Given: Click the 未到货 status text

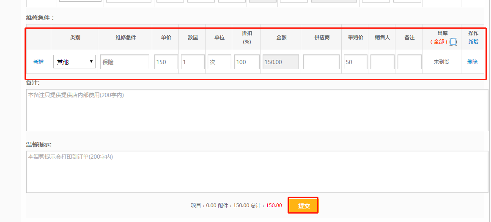Looking at the screenshot, I should coord(442,62).
